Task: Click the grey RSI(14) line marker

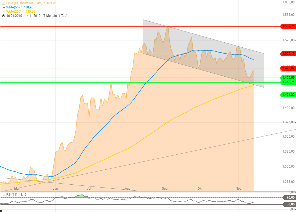Action: [3, 195]
